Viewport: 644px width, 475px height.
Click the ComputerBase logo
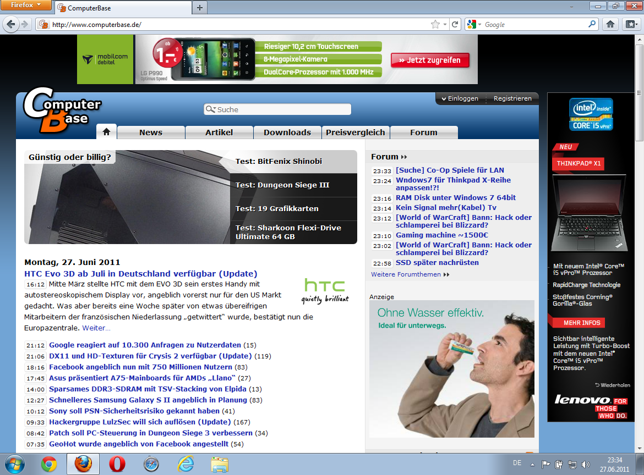pos(62,110)
